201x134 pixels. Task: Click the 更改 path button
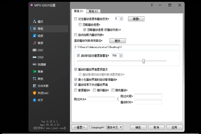[118, 41]
